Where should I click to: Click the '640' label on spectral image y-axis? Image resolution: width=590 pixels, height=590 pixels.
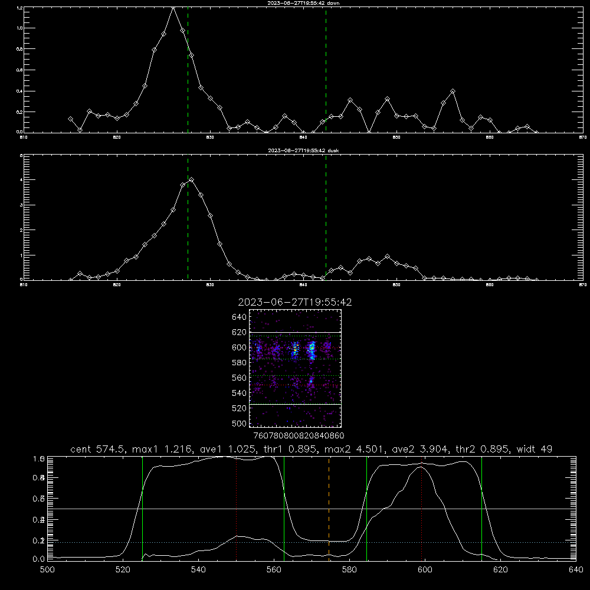[x=240, y=317]
